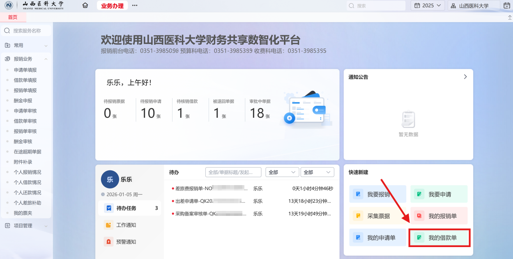The width and height of the screenshot is (513, 259).
Task: Switch to the 业务办理 tab
Action: click(112, 5)
